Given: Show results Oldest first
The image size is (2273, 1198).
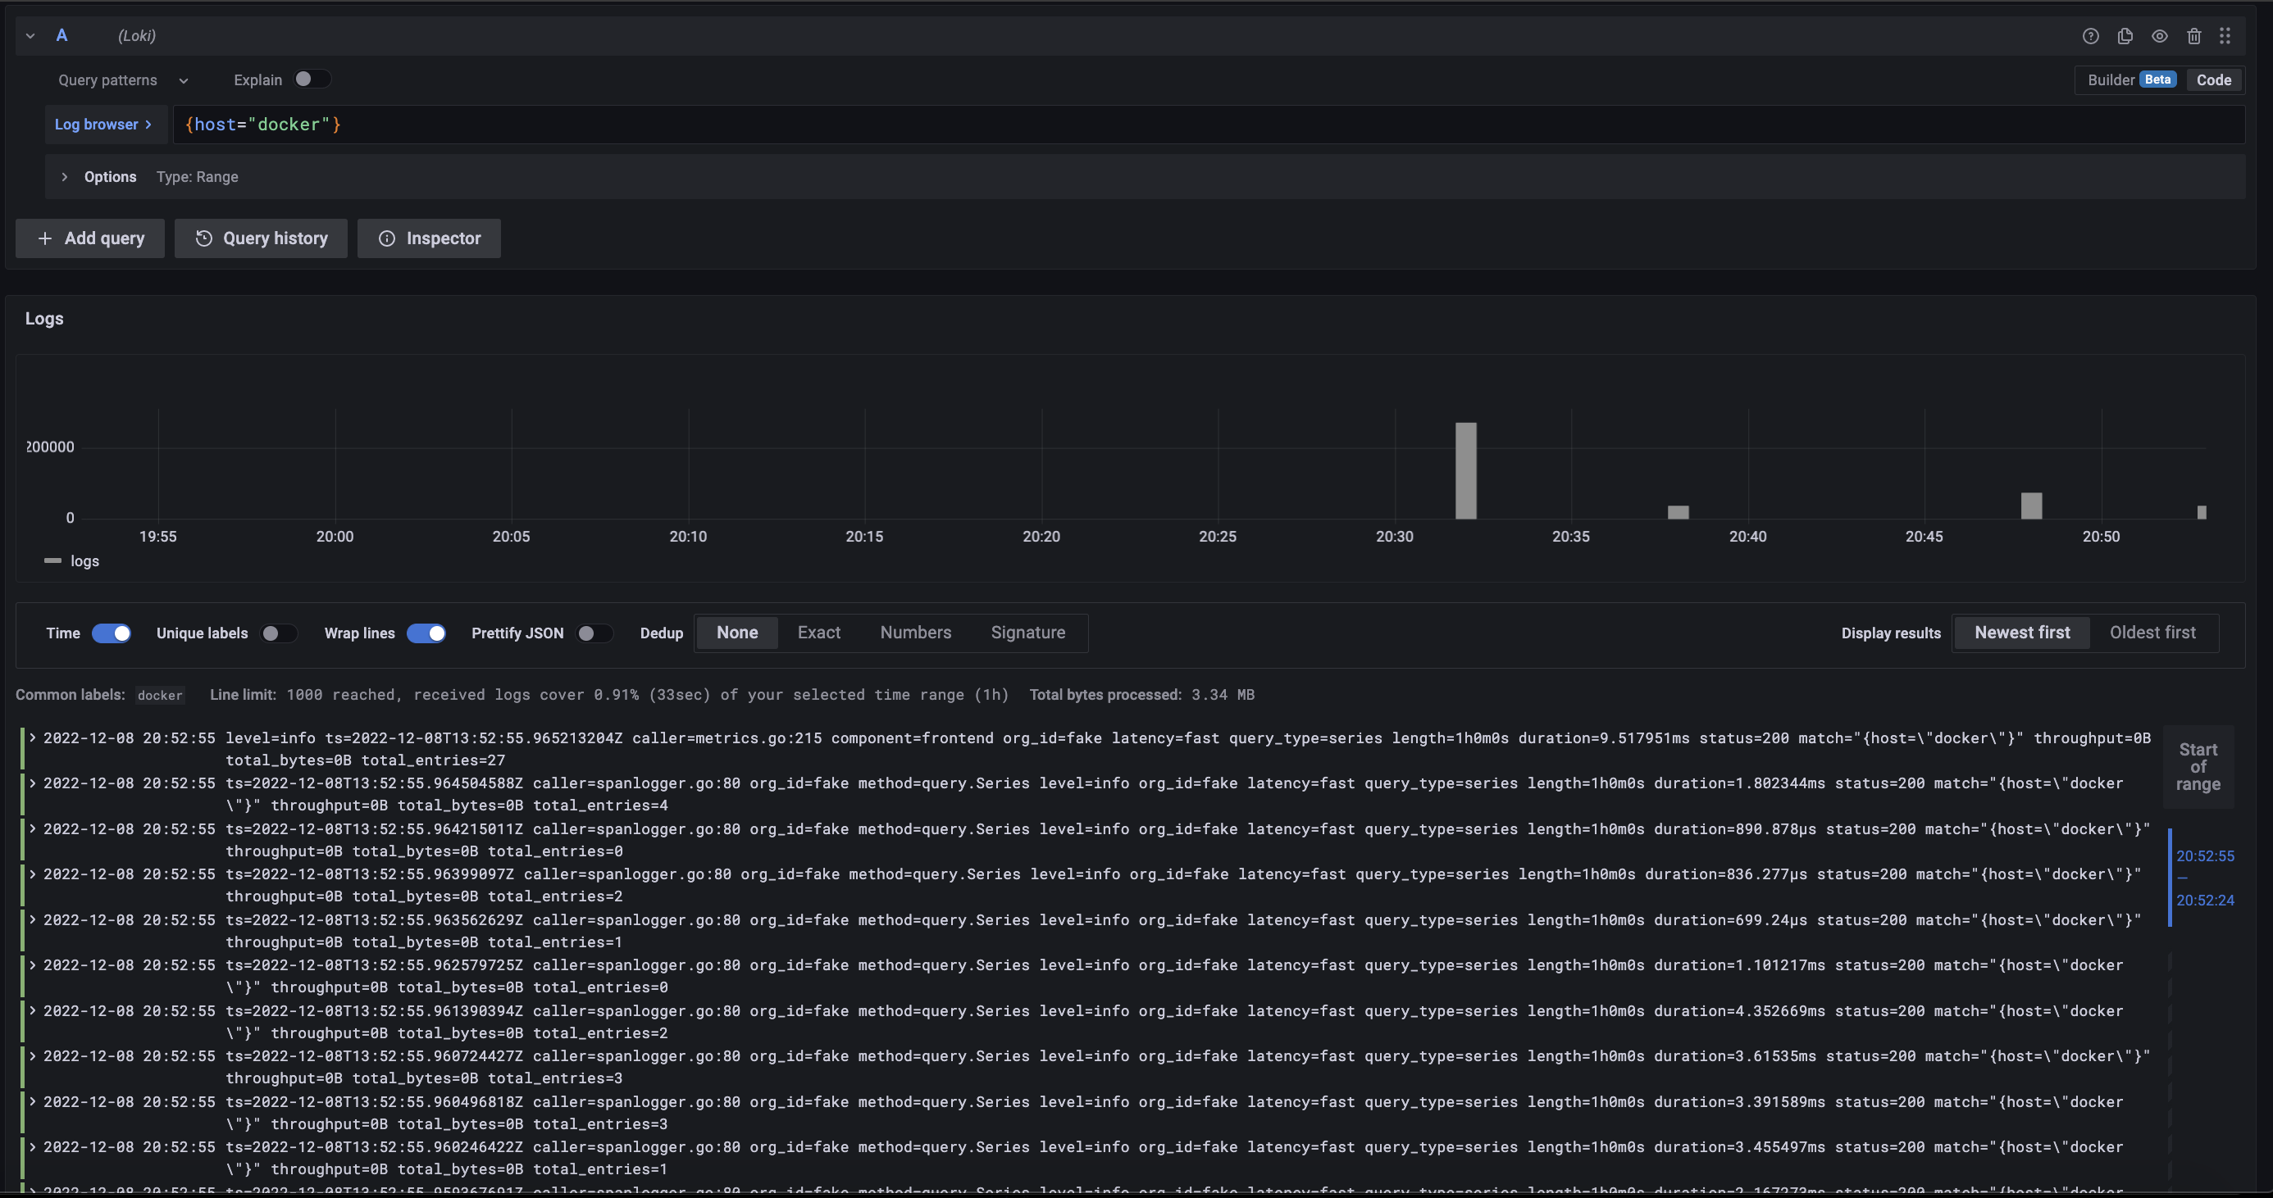Looking at the screenshot, I should click(2152, 632).
